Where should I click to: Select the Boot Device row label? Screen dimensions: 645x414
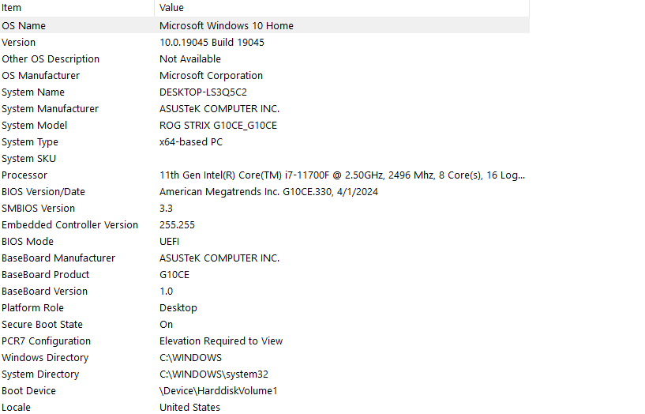(x=28, y=391)
